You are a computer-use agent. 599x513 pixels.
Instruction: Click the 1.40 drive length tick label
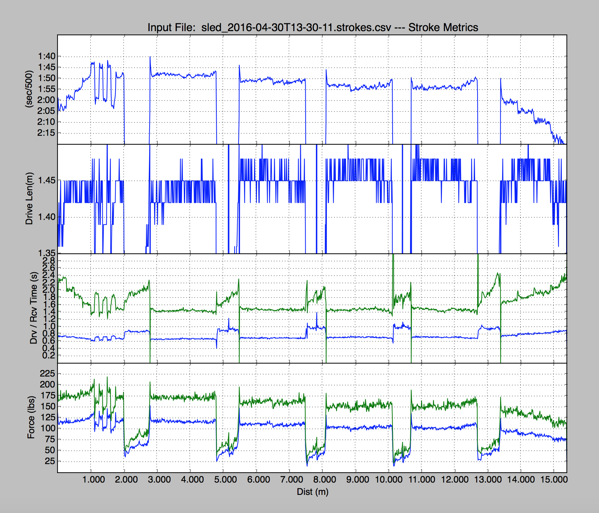(46, 217)
